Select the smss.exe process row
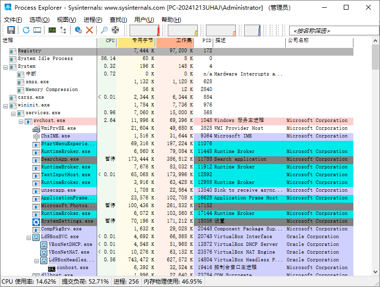Screen dimensions: 380x287 coord(177,82)
